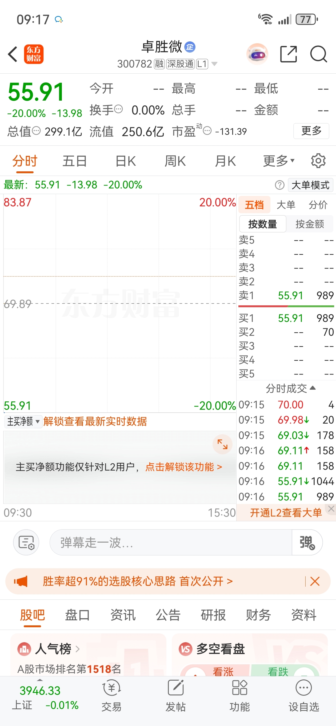Screen dimensions: 336x726
Task: Open the 人气榜 chevron
Action: pos(77,649)
